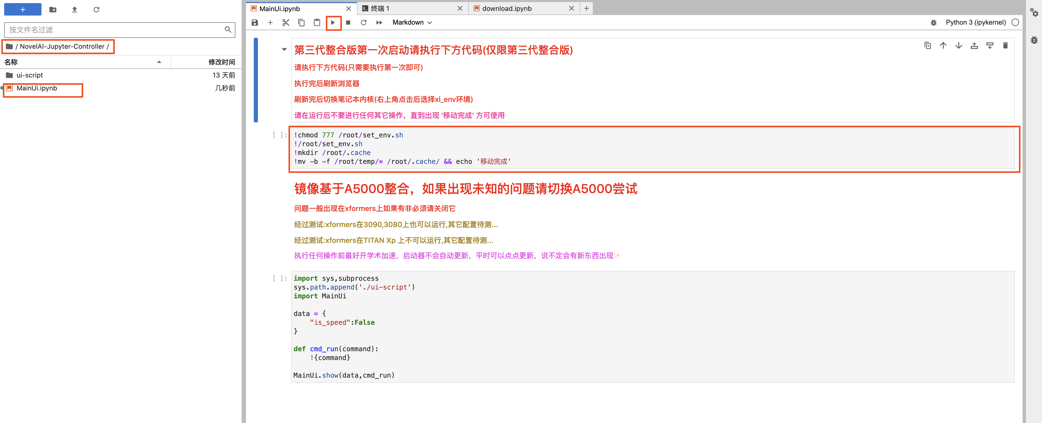The width and height of the screenshot is (1042, 423).
Task: Open the ui-script folder
Action: 30,75
